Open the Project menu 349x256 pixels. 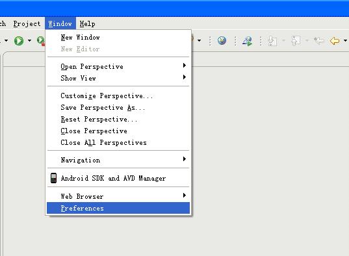(x=27, y=23)
